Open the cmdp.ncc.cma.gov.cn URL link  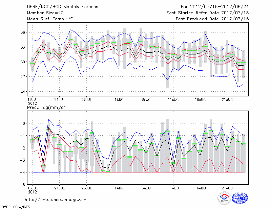tap(56, 200)
